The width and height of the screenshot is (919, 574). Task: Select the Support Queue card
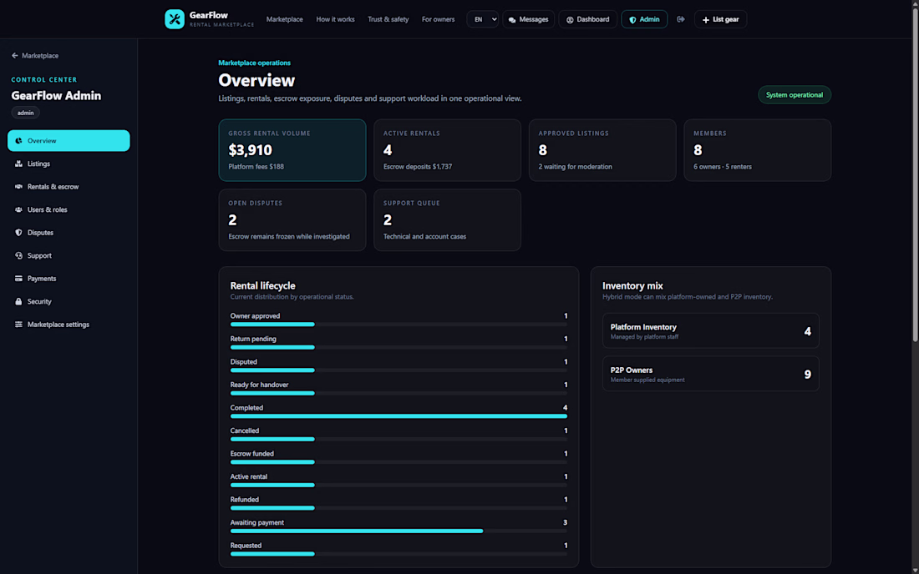tap(447, 220)
